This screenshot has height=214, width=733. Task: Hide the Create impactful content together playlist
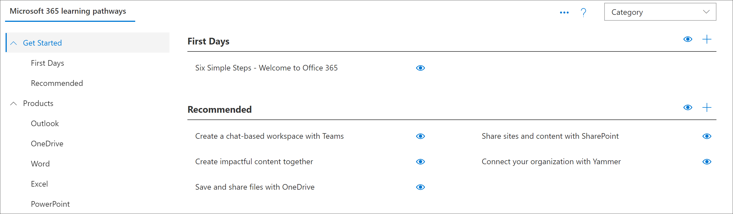(420, 162)
